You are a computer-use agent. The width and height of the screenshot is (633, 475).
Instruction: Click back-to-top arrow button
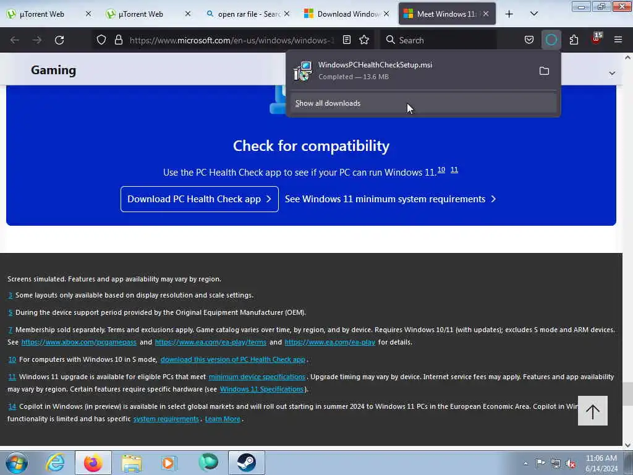point(593,411)
